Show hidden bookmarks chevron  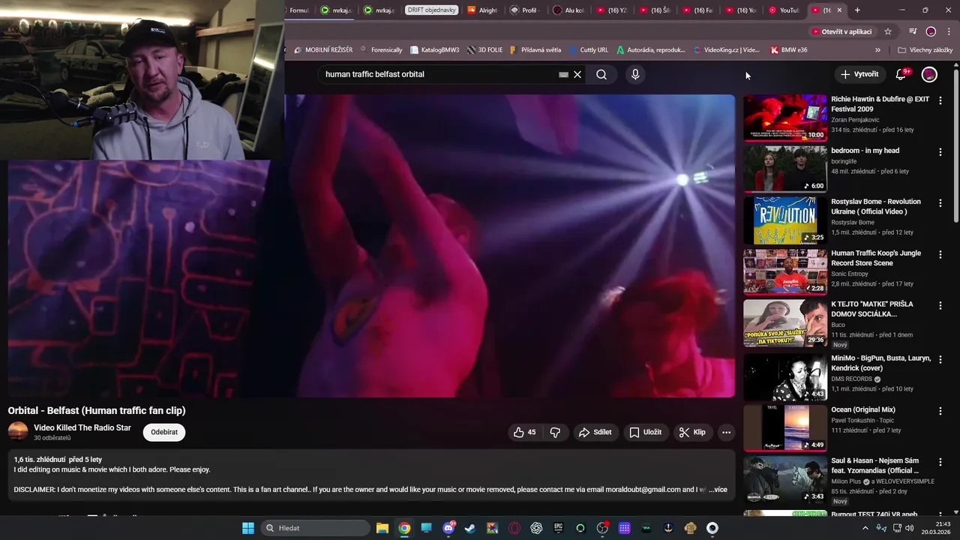877,50
